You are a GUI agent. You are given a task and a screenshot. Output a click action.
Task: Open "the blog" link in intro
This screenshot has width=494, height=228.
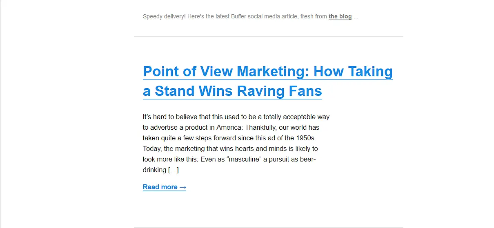click(340, 17)
